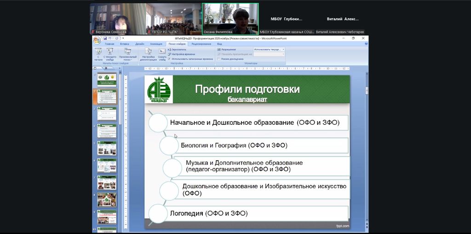The image size is (471, 234).
Task: Start slideshow from beginning (С начала)
Action: coord(98,54)
